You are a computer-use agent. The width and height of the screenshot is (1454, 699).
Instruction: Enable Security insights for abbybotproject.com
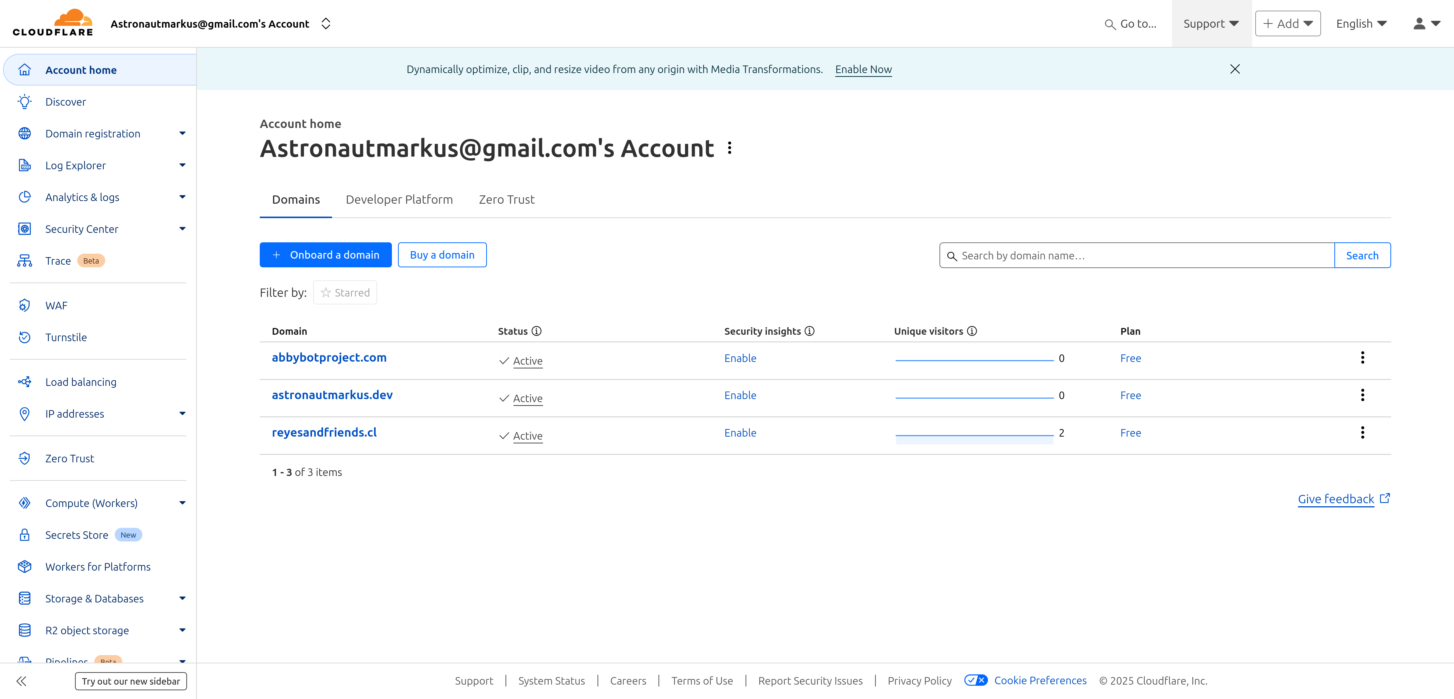click(741, 358)
